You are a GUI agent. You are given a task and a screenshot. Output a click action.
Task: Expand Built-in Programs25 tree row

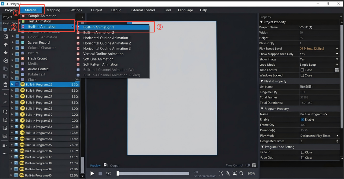[x=12, y=84]
